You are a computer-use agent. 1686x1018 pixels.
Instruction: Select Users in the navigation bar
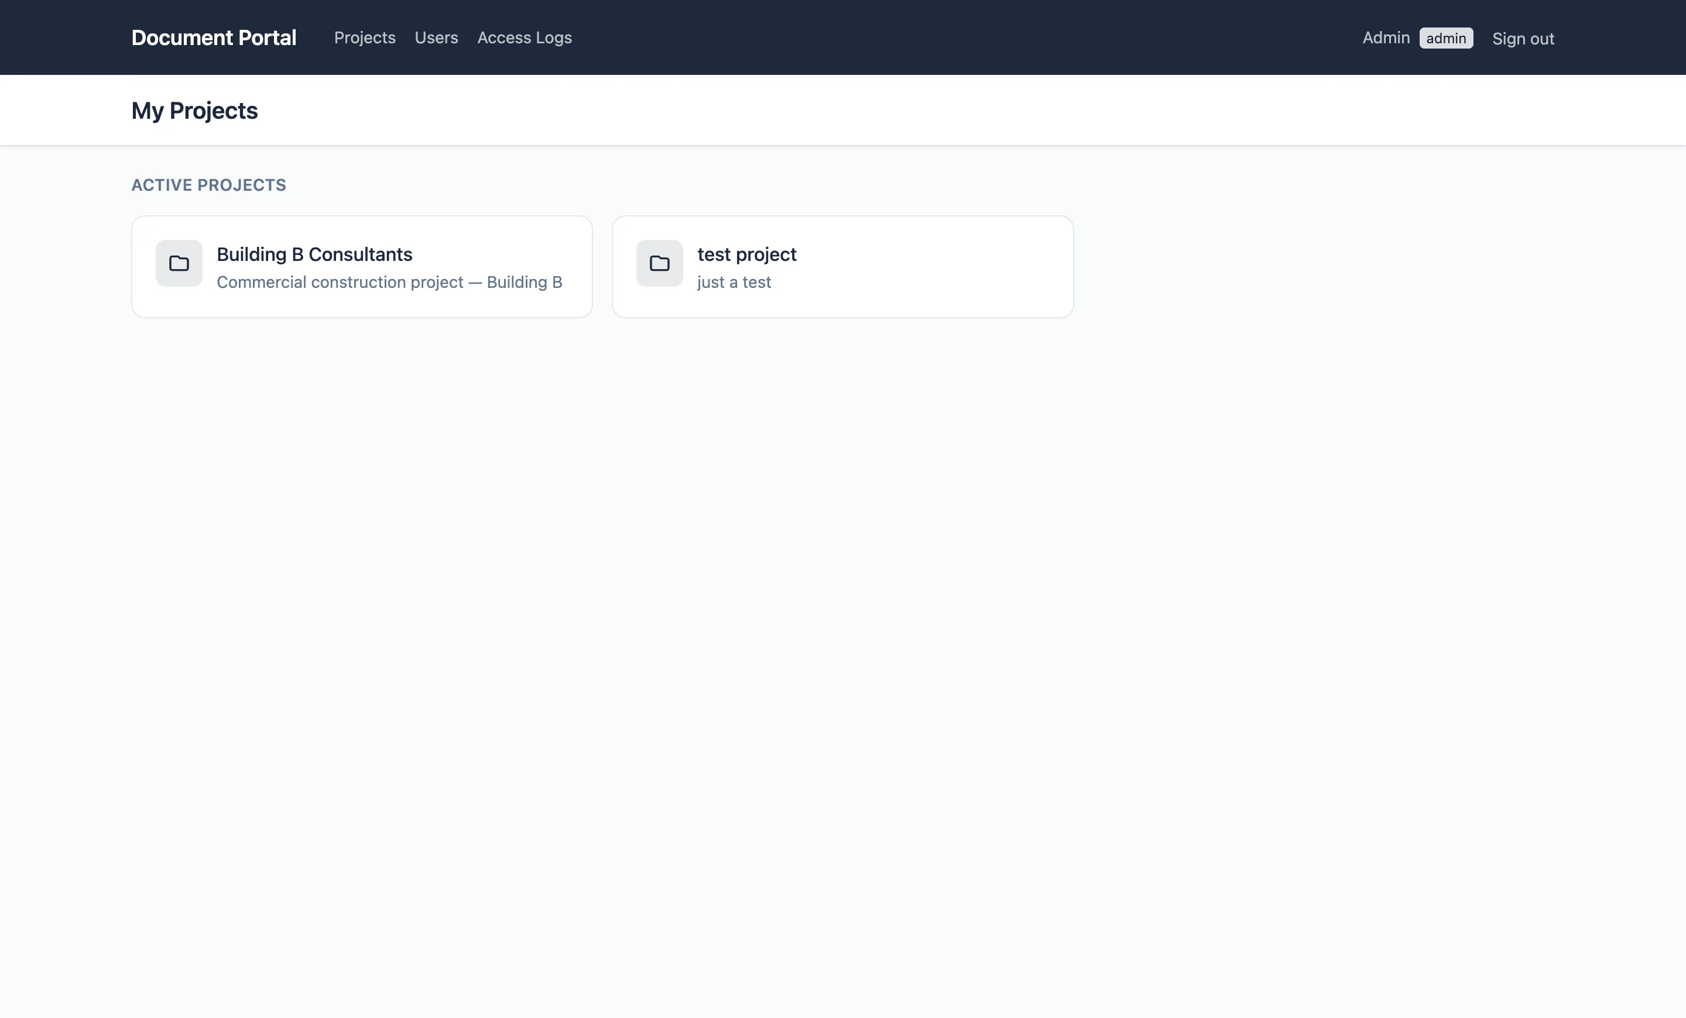pyautogui.click(x=436, y=38)
